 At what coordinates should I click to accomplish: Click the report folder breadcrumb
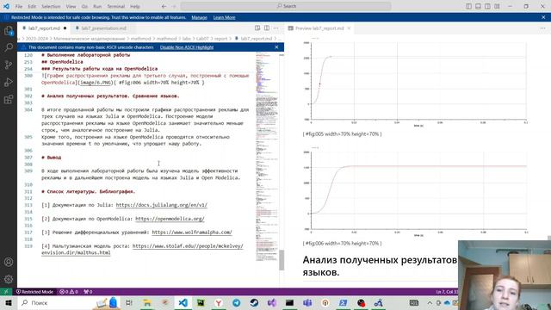point(220,38)
